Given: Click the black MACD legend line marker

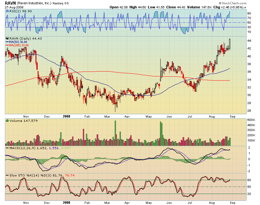Looking at the screenshot, I should tap(7, 148).
